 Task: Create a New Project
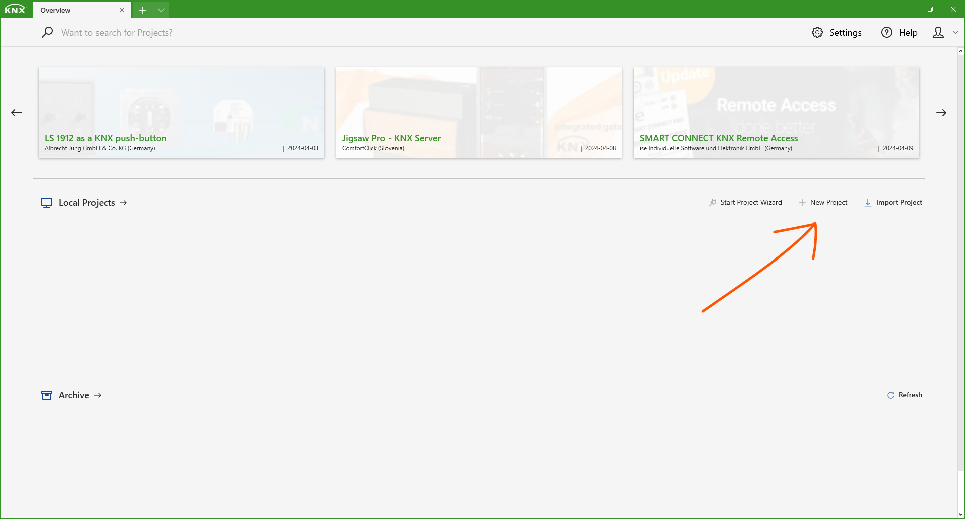click(823, 202)
